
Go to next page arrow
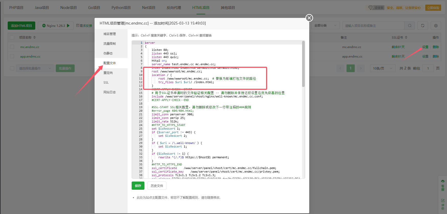(x=361, y=68)
